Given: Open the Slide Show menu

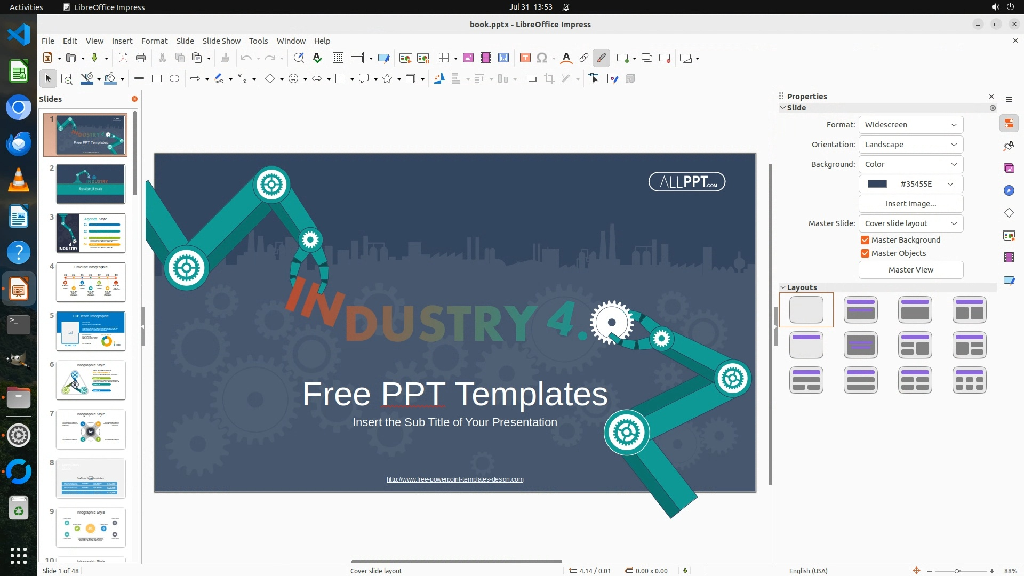Looking at the screenshot, I should 221,41.
